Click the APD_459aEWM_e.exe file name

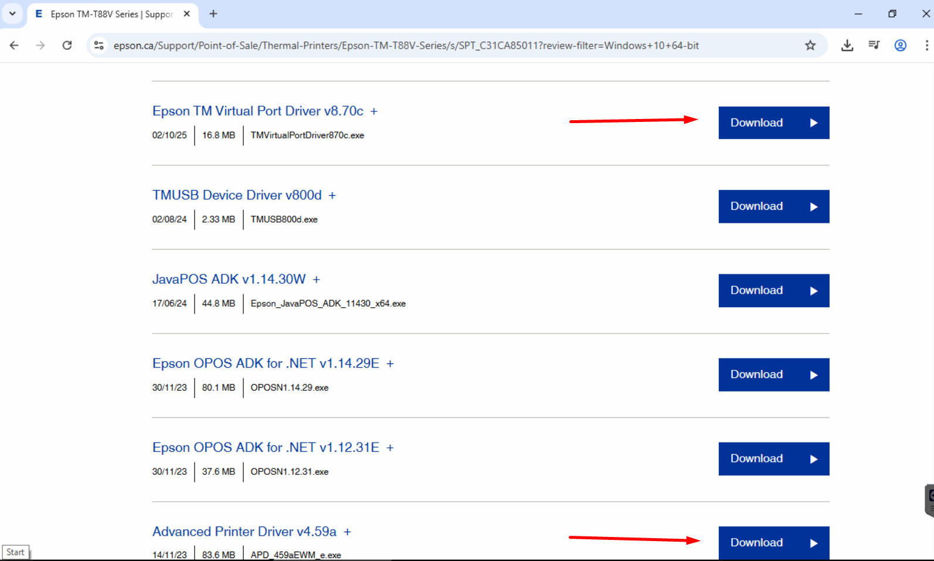tap(296, 555)
